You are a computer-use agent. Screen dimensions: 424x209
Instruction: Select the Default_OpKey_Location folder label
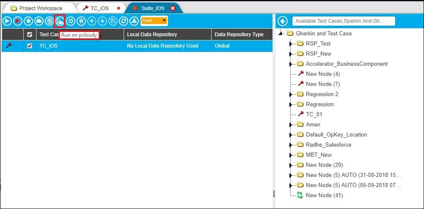point(336,135)
